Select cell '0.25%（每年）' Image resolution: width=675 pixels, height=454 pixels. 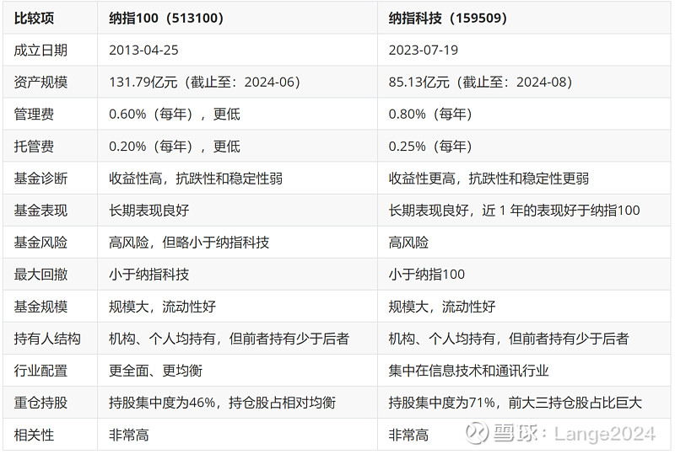pos(430,147)
